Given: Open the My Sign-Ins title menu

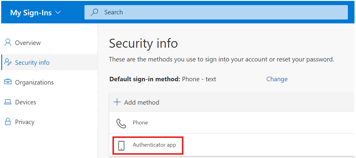Looking at the screenshot, I should (x=31, y=13).
